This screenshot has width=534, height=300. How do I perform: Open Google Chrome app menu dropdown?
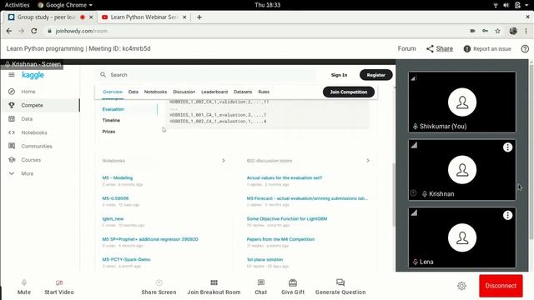(65, 5)
